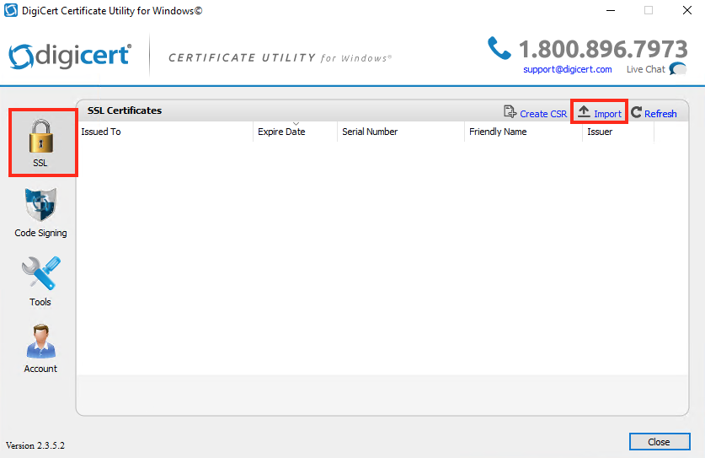
Task: Open the support@digicert.com email link
Action: click(x=567, y=69)
